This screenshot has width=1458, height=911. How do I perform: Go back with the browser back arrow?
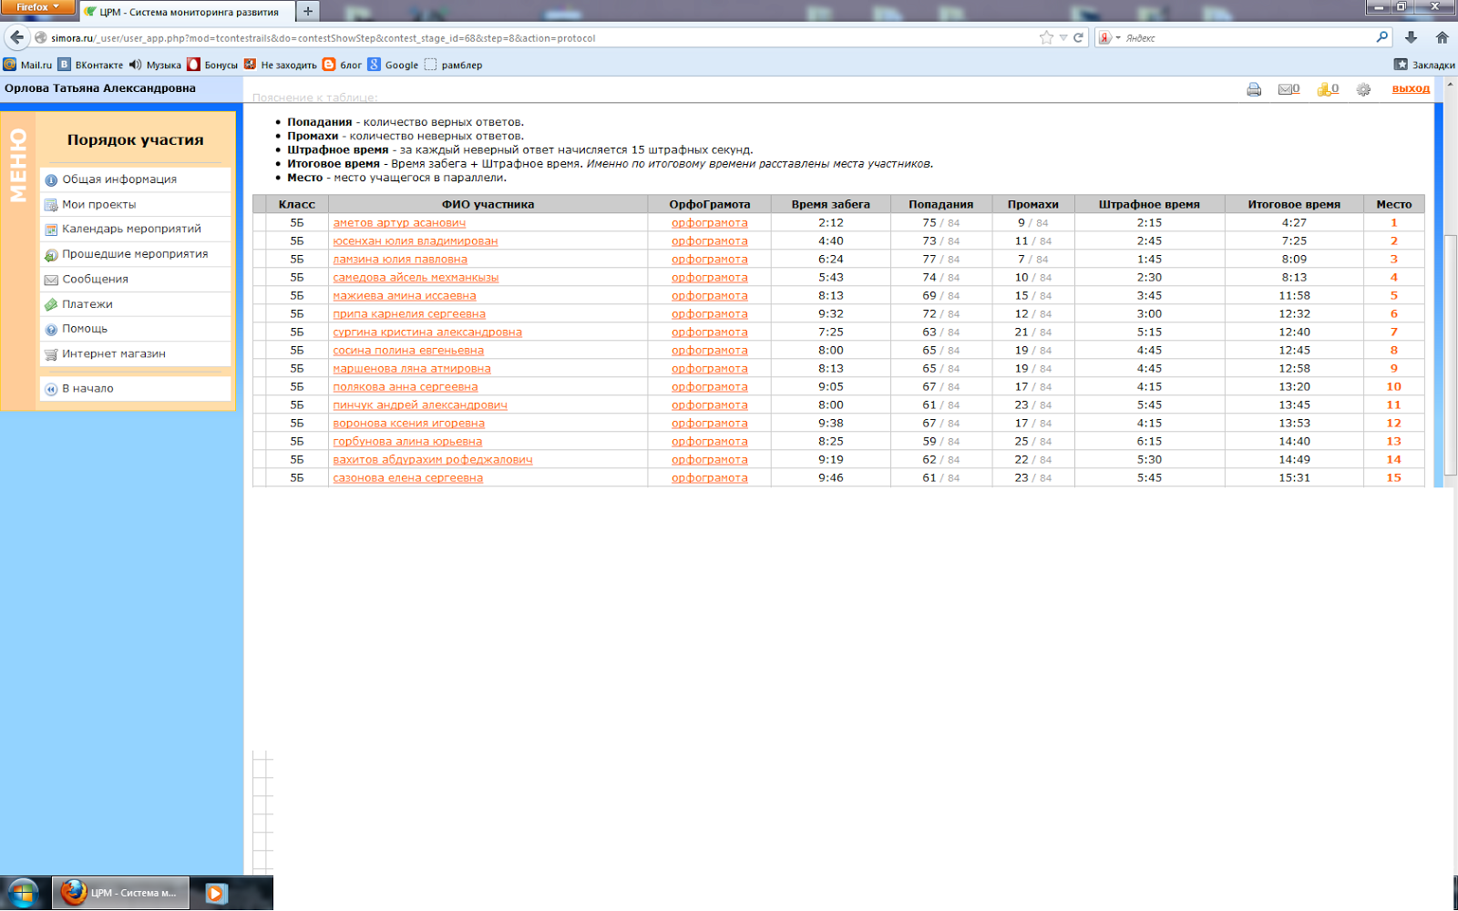coord(16,37)
